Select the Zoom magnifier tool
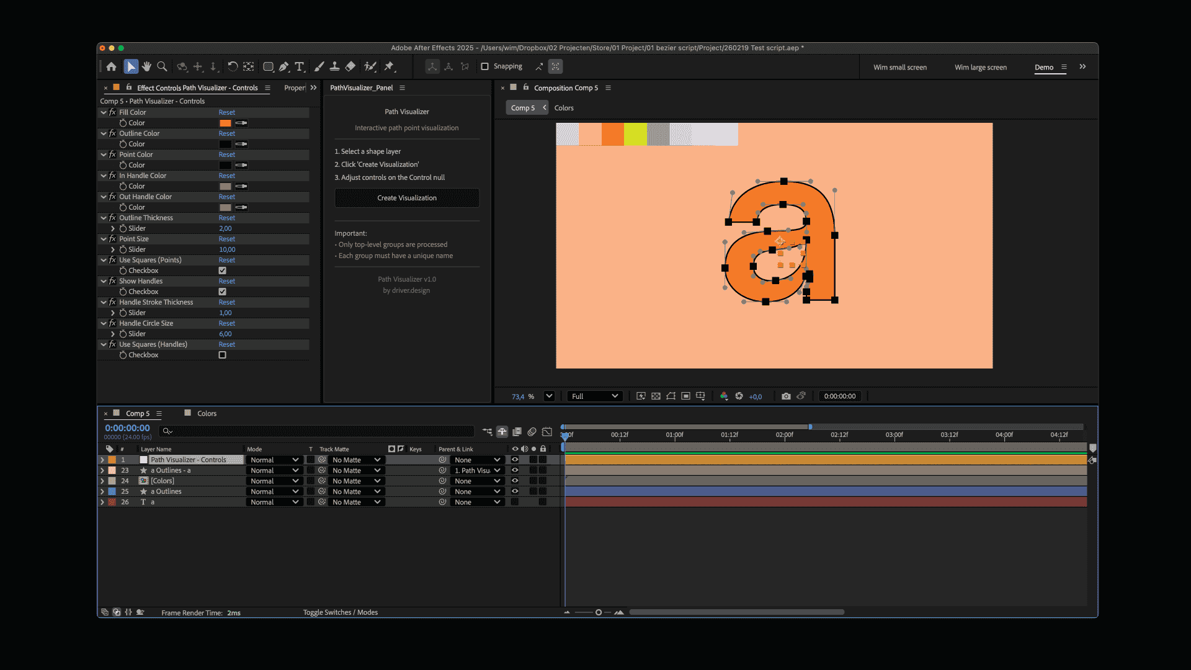 pos(162,66)
